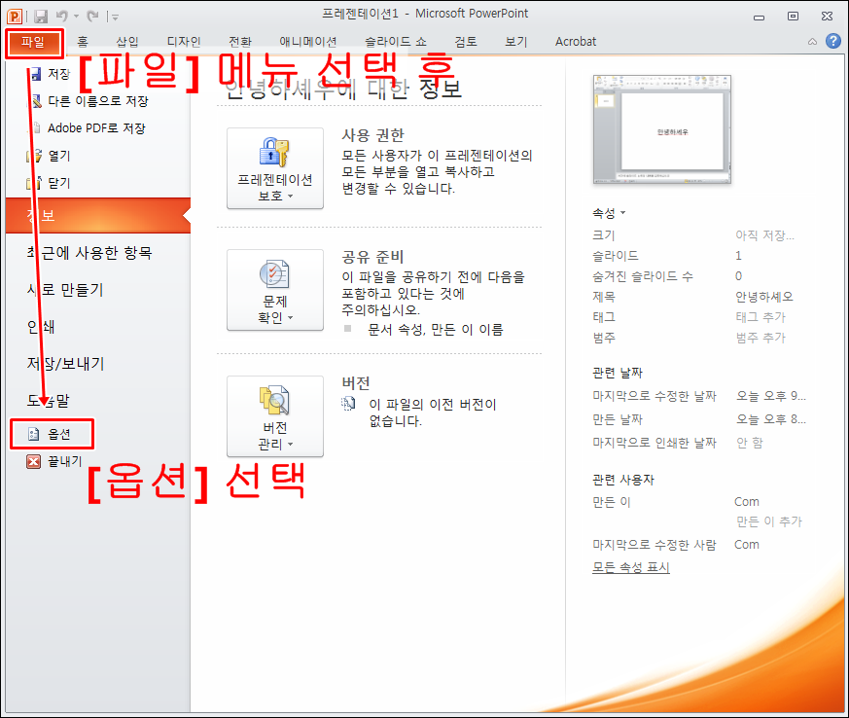Image resolution: width=849 pixels, height=718 pixels.
Task: Open the 인쇄 page
Action: 41,327
